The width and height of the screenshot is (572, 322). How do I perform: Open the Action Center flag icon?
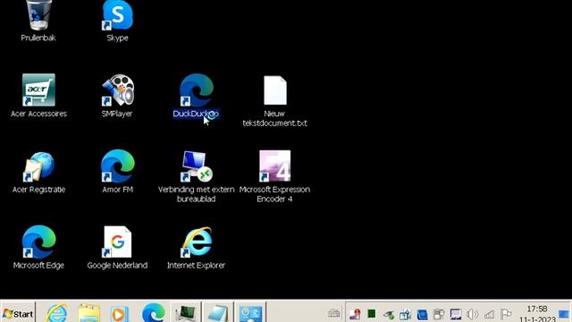tap(506, 314)
